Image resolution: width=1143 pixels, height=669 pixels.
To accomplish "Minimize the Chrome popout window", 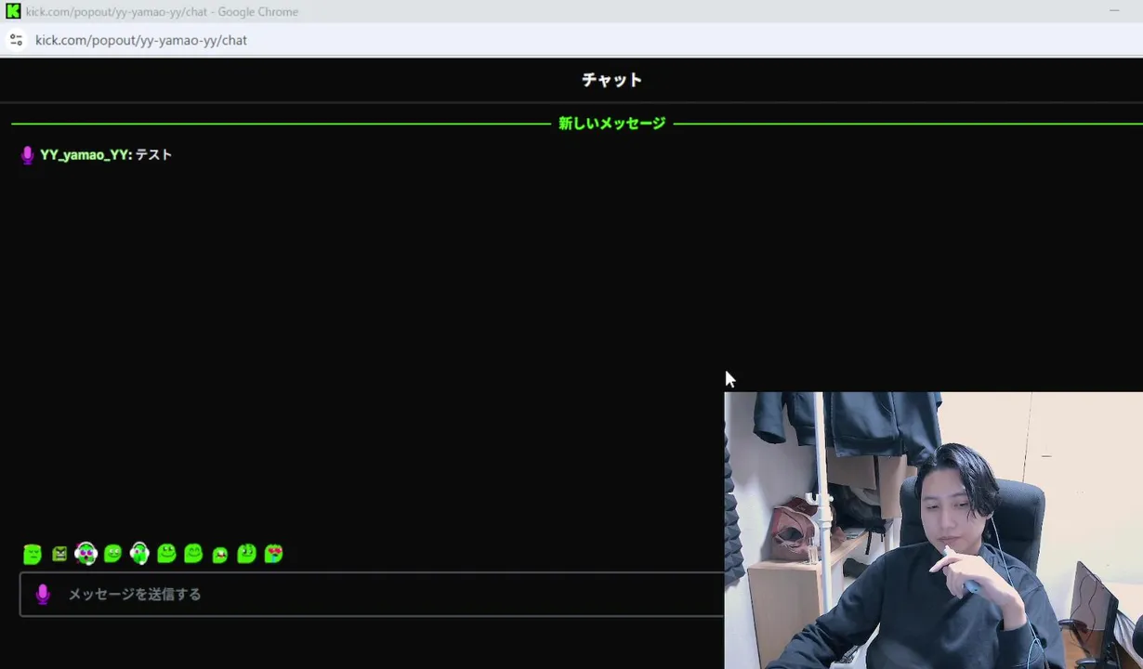I will 1113,11.
